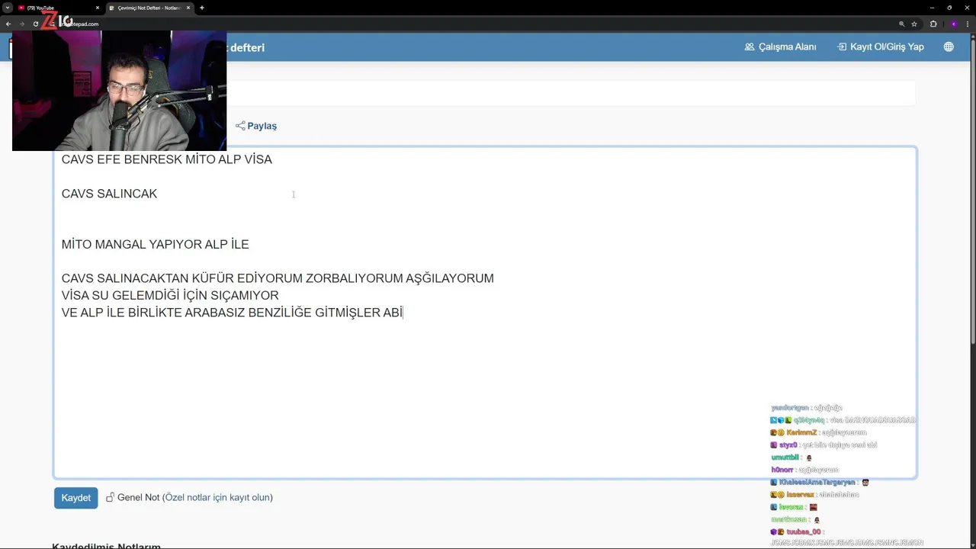Click the Genel Not unlocked padlock icon
The height and width of the screenshot is (549, 976).
(x=110, y=497)
